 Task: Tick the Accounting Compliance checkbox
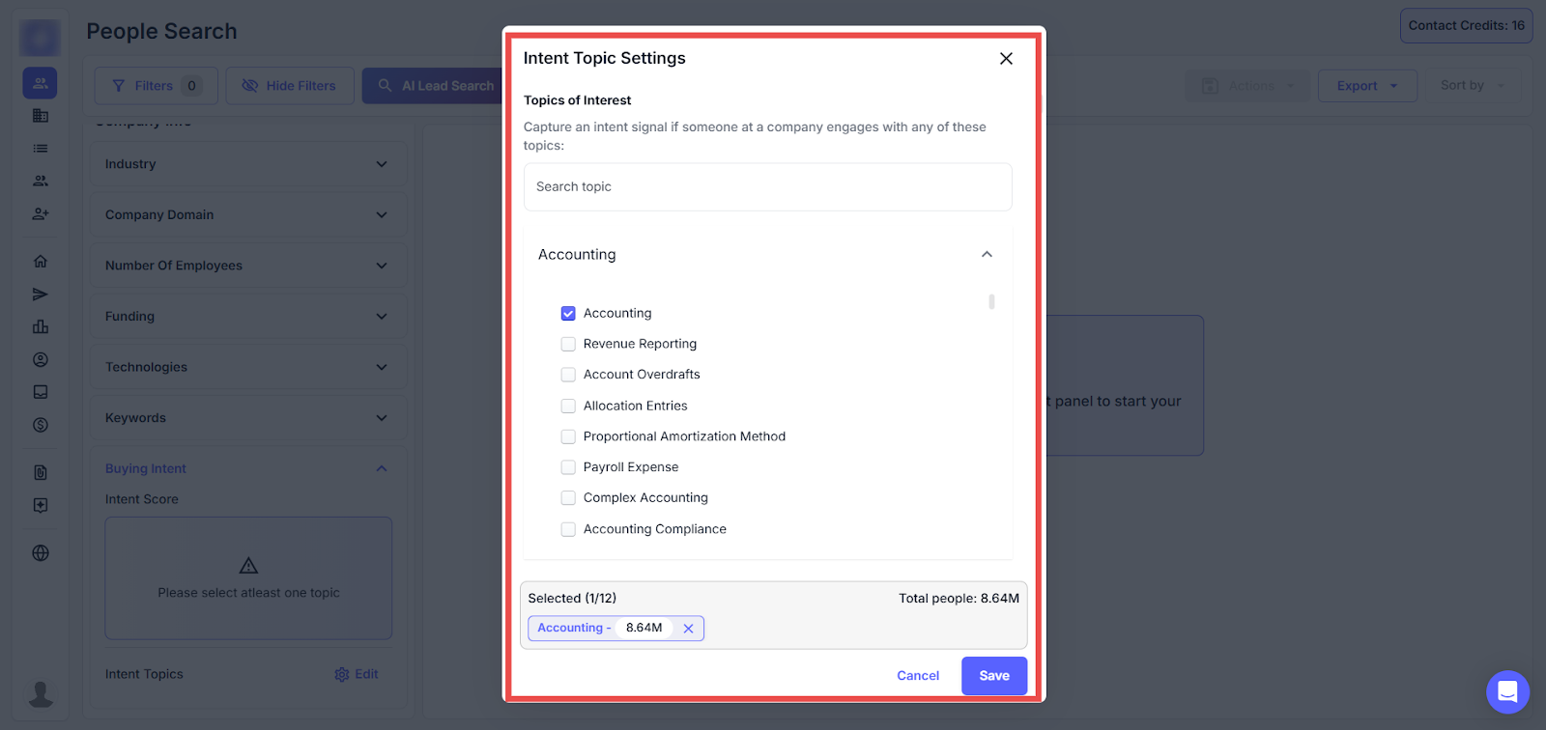point(568,529)
